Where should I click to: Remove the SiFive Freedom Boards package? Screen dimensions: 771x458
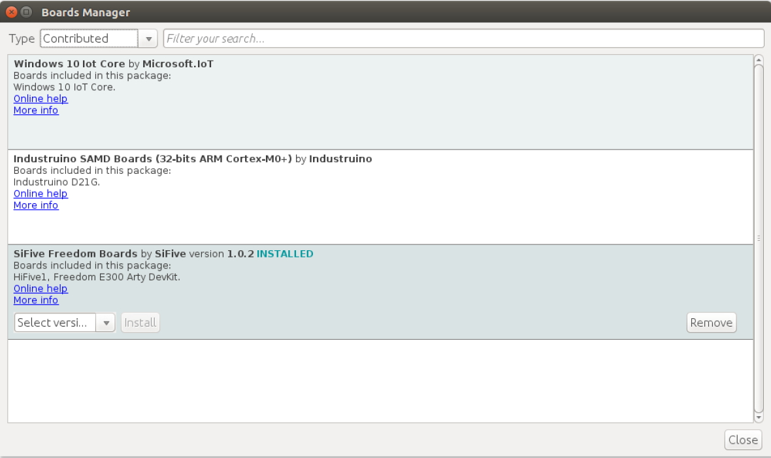tap(711, 323)
